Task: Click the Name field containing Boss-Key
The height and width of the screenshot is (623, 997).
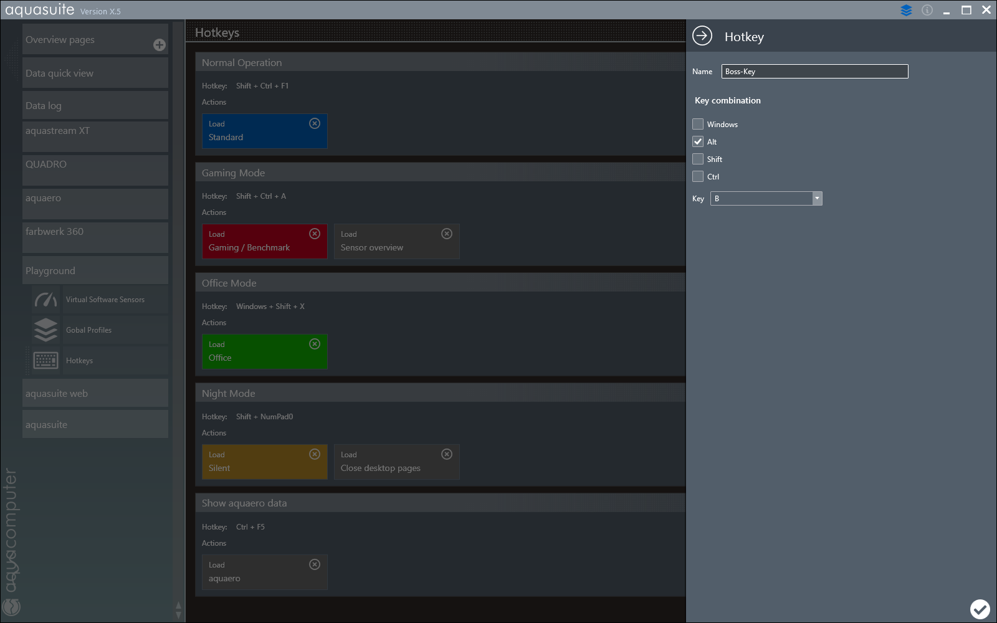Action: [815, 72]
